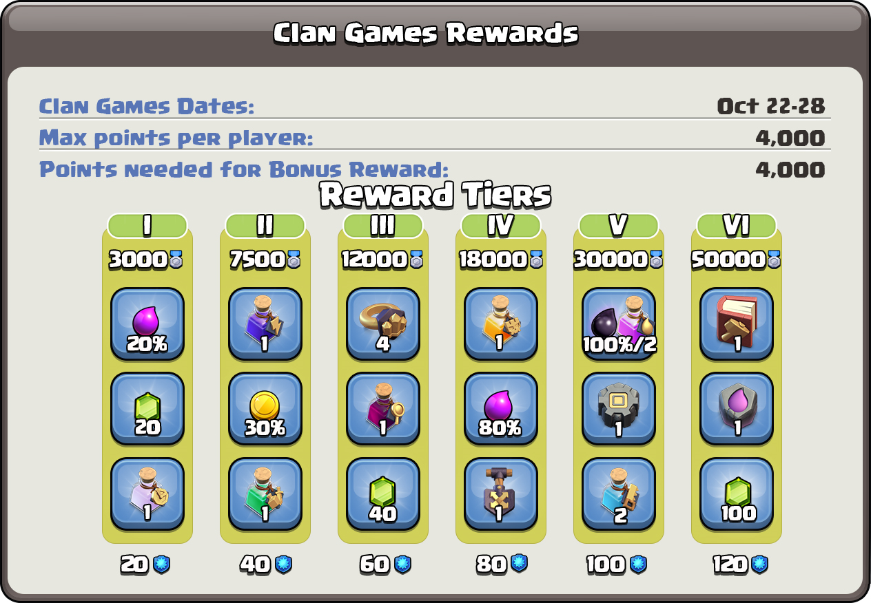The width and height of the screenshot is (871, 603).
Task: Click the Tier III header label
Action: (x=383, y=226)
